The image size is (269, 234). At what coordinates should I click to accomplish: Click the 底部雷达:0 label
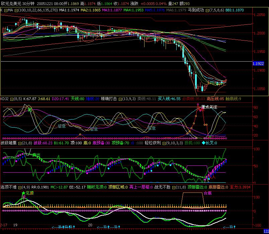(x=218, y=187)
